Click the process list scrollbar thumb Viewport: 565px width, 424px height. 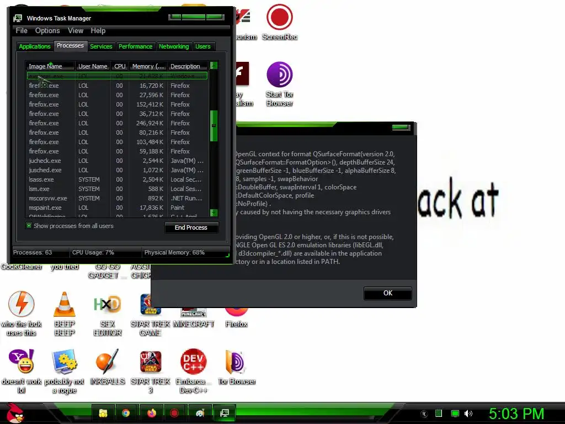[214, 125]
